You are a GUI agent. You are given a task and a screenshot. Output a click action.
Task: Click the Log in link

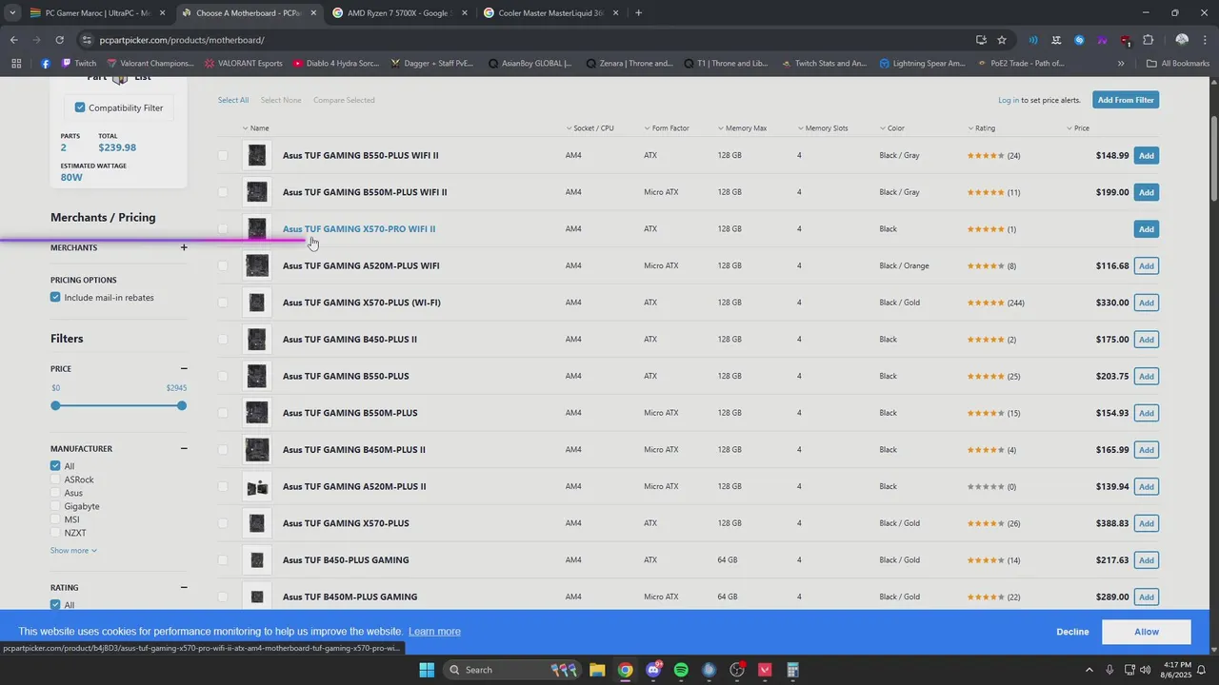[1009, 100]
